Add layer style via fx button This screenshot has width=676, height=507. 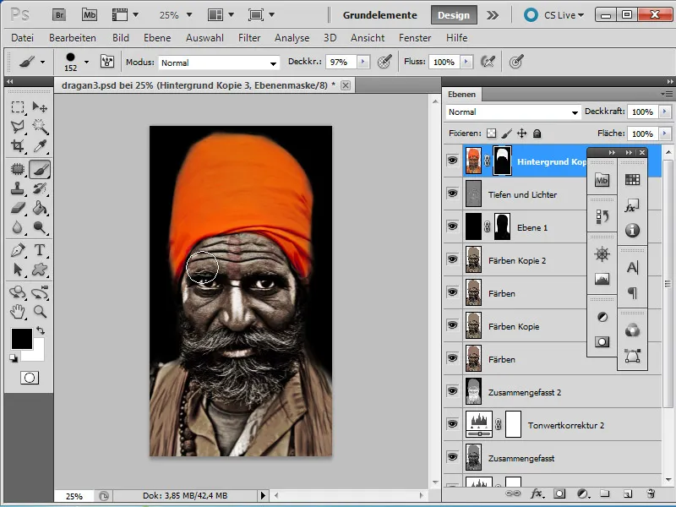pyautogui.click(x=537, y=493)
